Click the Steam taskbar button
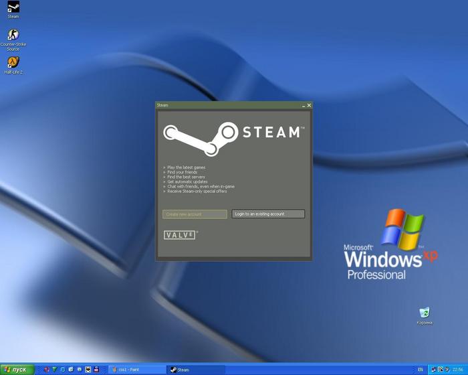The image size is (468, 375). [x=196, y=370]
